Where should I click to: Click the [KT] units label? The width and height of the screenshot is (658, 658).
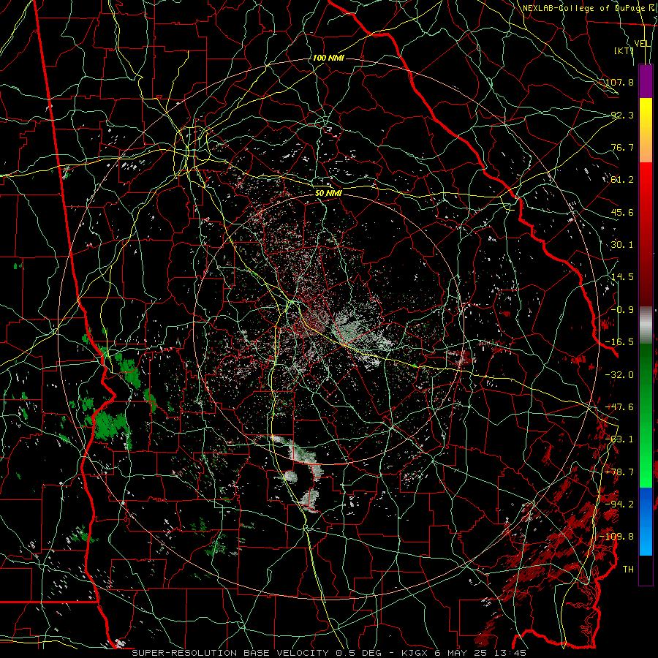pos(624,50)
